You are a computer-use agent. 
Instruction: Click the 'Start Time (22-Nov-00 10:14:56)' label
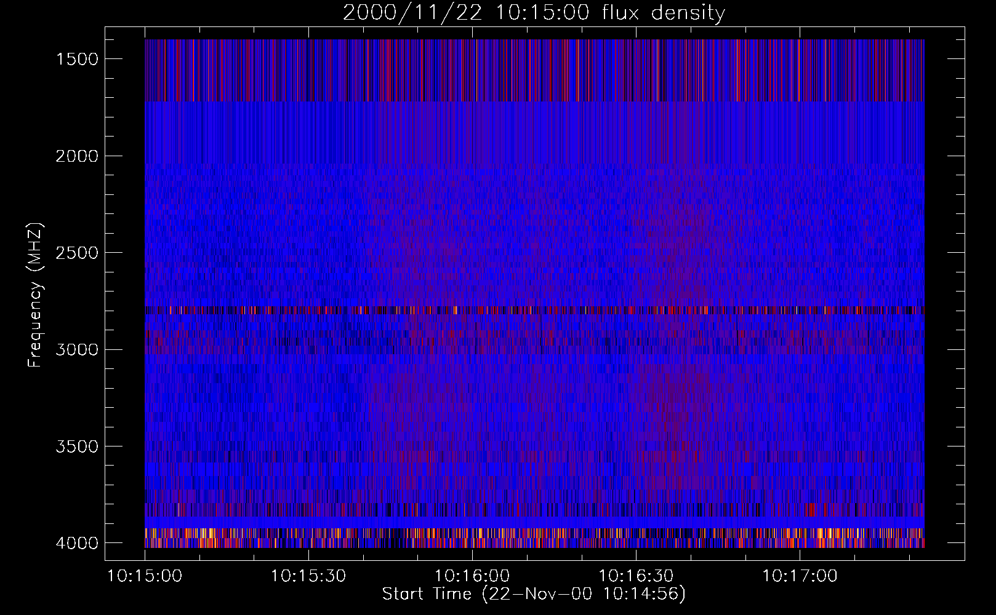534,594
